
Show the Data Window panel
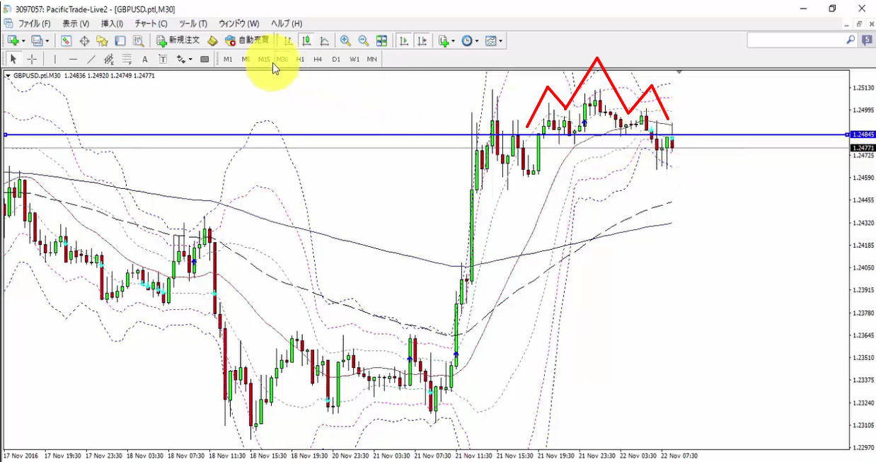pyautogui.click(x=84, y=41)
